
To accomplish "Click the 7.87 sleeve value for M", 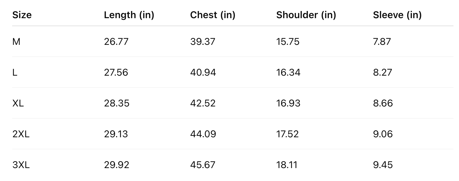I will click(x=382, y=42).
